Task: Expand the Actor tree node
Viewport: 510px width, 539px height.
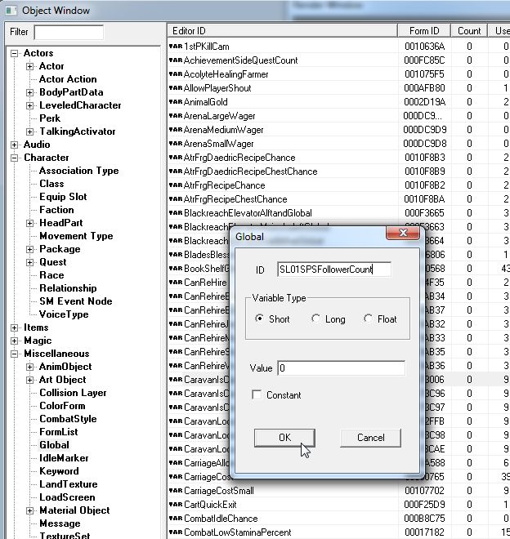Action: click(30, 66)
